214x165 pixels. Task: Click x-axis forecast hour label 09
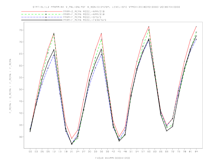point(48,152)
